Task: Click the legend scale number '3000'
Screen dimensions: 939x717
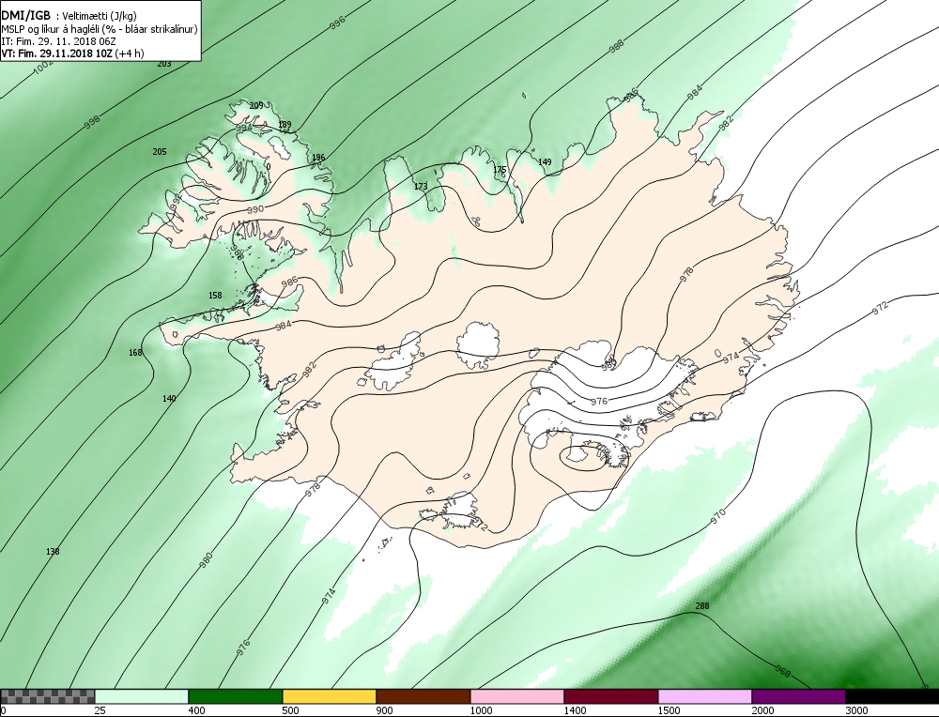Action: (x=855, y=711)
